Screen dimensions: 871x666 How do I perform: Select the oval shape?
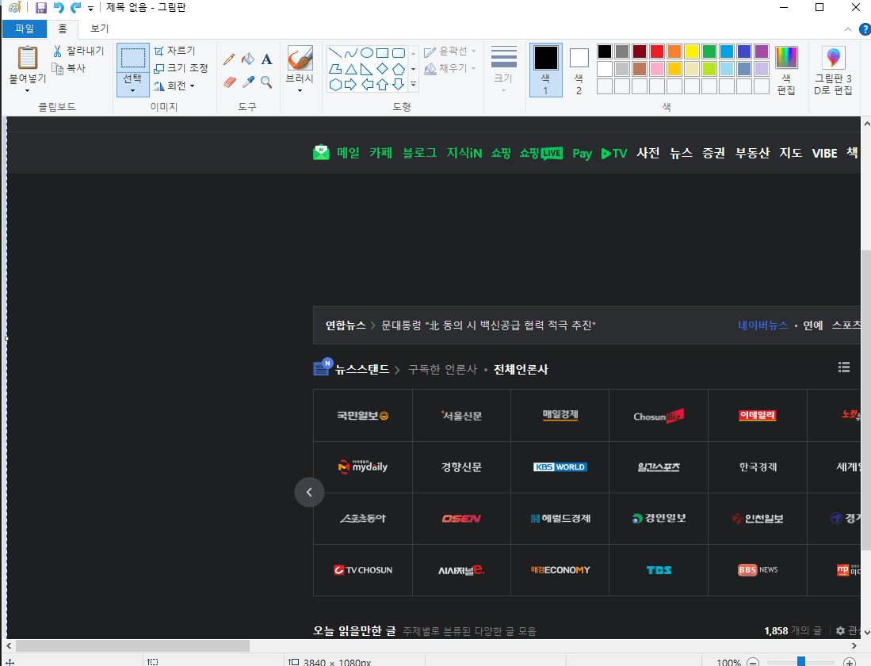[x=366, y=51]
